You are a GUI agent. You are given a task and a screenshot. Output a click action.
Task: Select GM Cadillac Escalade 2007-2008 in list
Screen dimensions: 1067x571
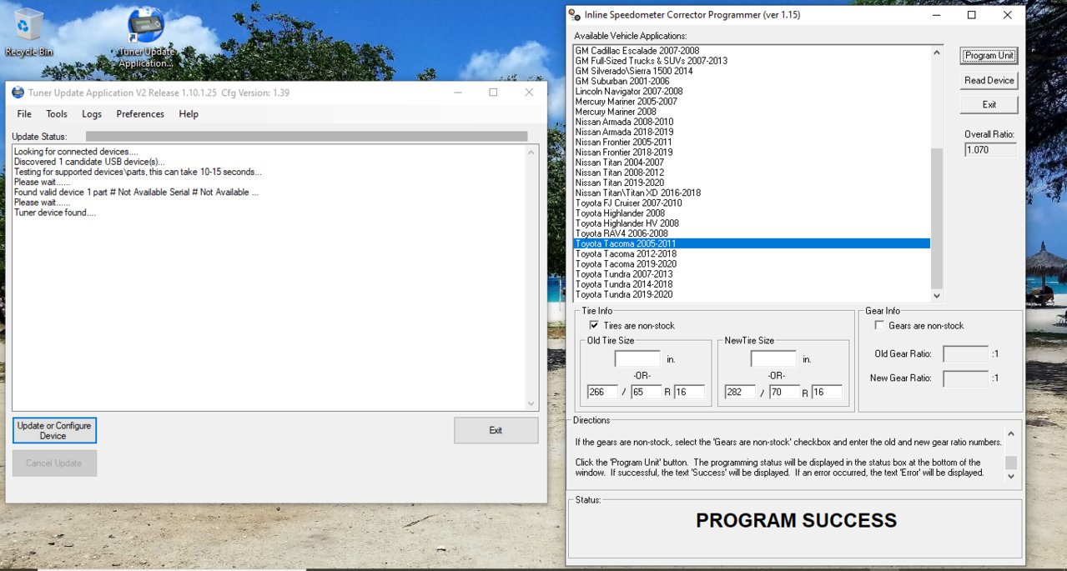[752, 51]
